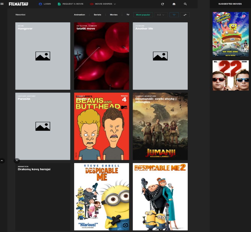Expand the Movie Genres dropdown chevron
251x232 pixels.
(115, 4)
